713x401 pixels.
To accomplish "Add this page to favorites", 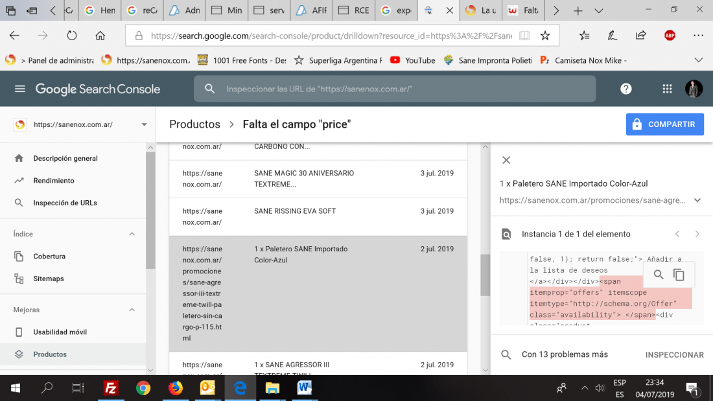I will 545,36.
